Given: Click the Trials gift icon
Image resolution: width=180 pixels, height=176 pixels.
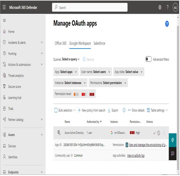Looking at the screenshot, I should pos(4,108).
